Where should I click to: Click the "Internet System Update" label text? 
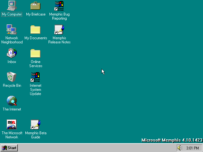[36, 90]
